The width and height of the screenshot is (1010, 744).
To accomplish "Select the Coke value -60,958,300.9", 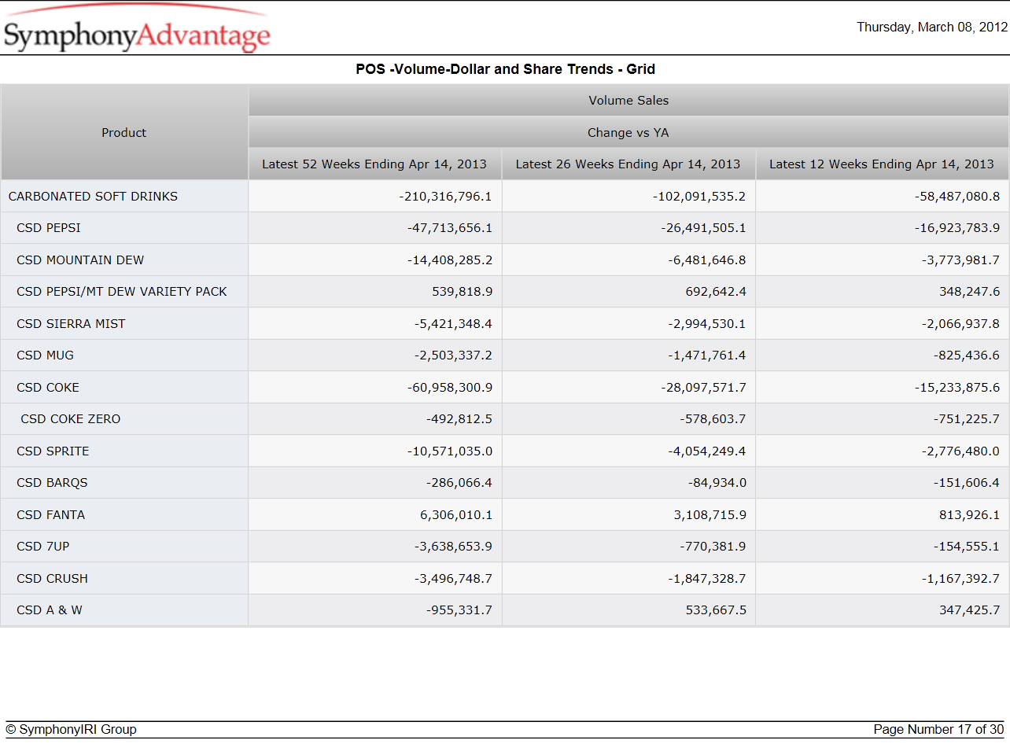I will coord(450,388).
